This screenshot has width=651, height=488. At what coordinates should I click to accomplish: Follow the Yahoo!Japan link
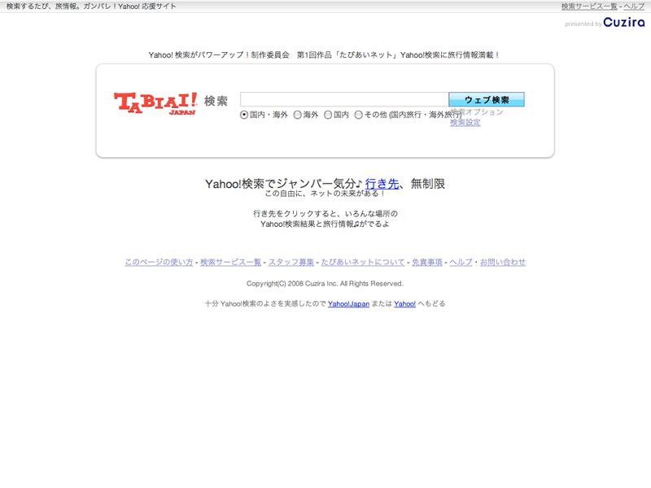point(348,304)
